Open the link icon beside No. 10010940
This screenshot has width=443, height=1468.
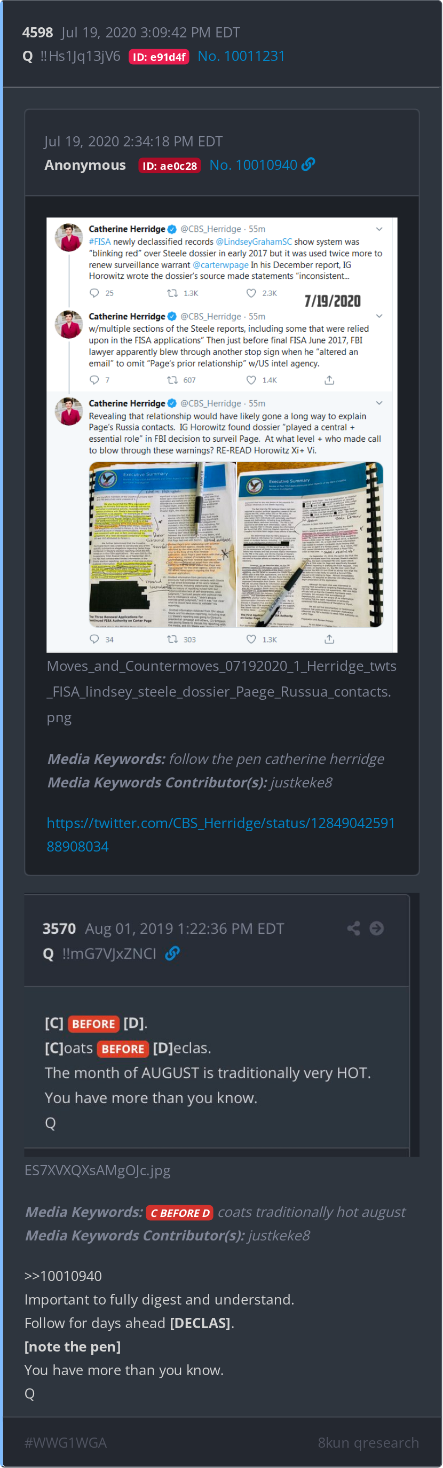308,165
